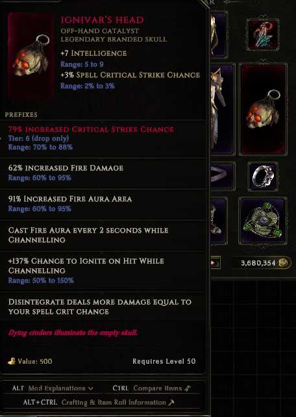Click Crafting & Item Roll Information text
296x417 pixels.
tap(114, 402)
